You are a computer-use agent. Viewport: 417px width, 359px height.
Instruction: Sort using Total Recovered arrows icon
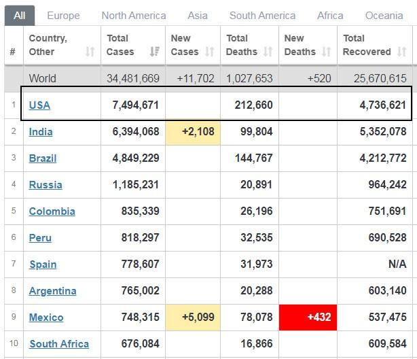pos(401,52)
